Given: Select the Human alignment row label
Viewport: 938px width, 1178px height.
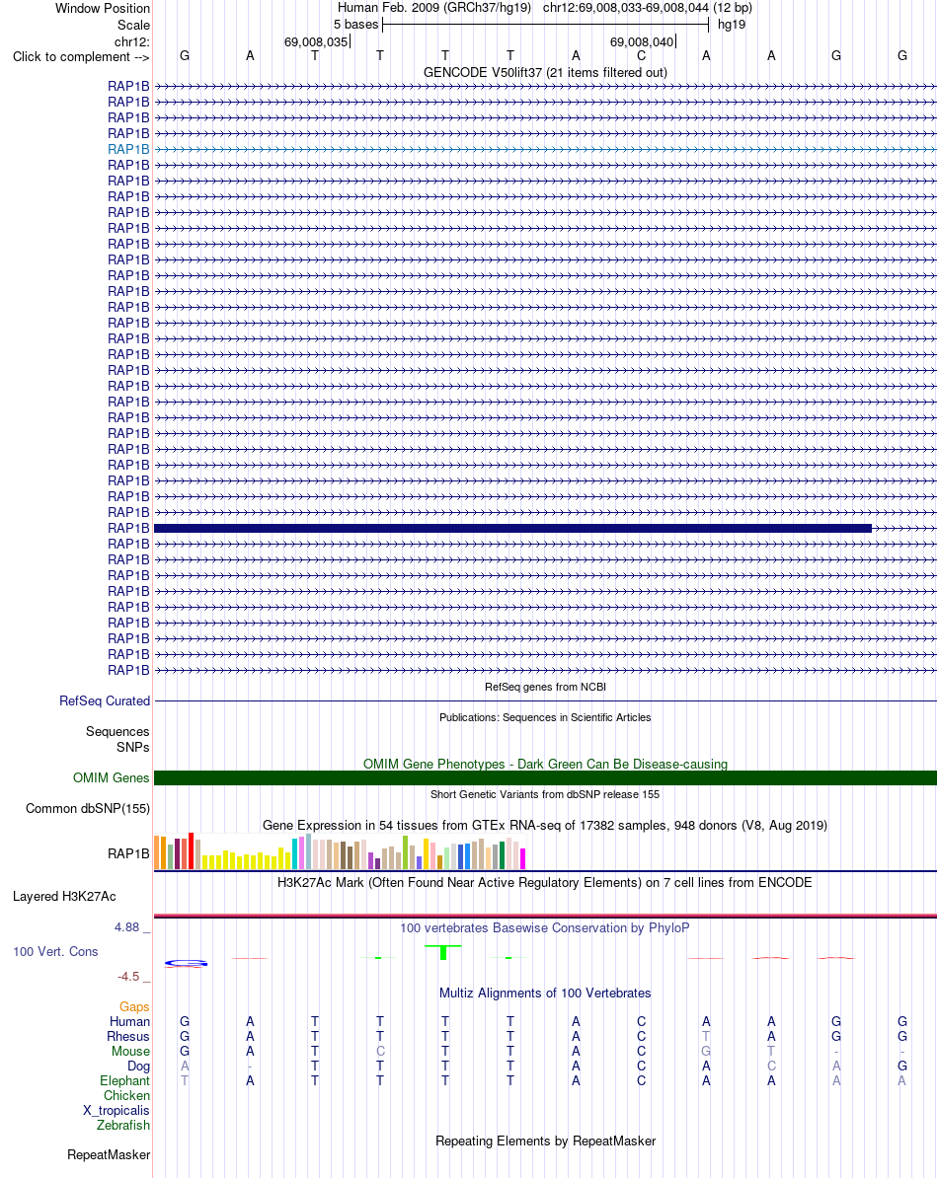Looking at the screenshot, I should (x=130, y=1022).
